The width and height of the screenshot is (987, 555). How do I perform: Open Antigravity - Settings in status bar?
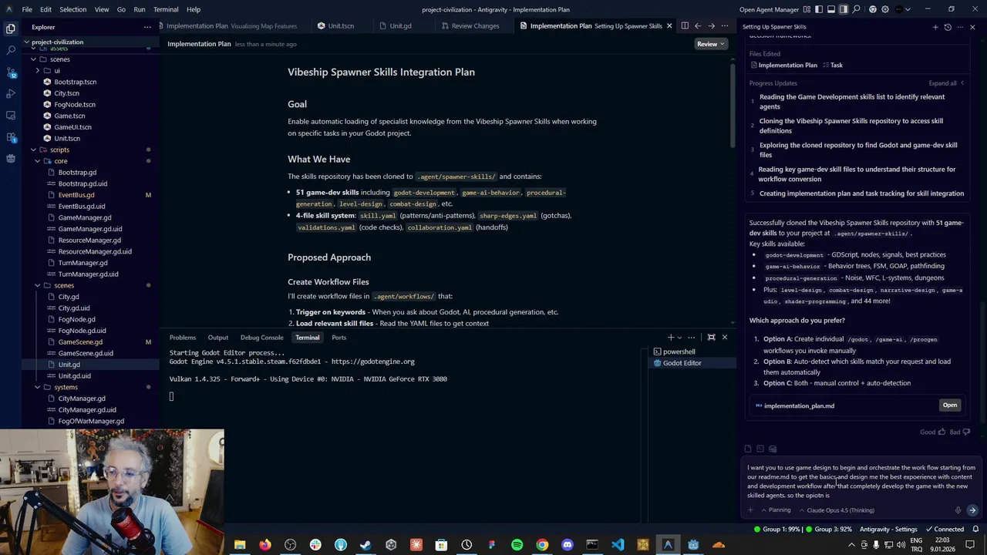click(x=888, y=530)
